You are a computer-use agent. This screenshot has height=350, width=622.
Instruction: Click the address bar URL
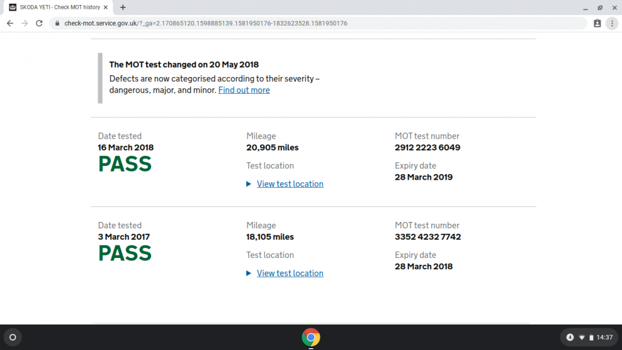(206, 24)
